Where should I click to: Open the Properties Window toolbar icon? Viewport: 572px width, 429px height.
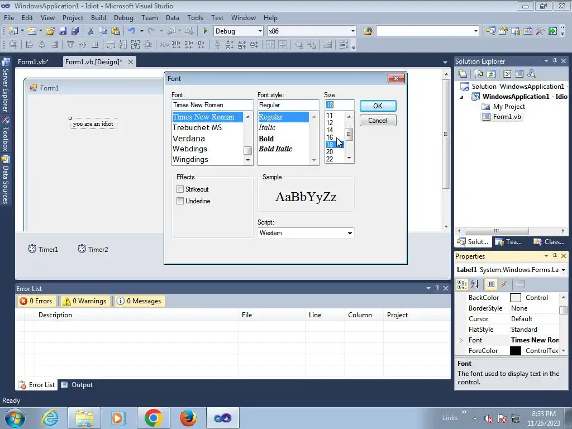coord(503,31)
